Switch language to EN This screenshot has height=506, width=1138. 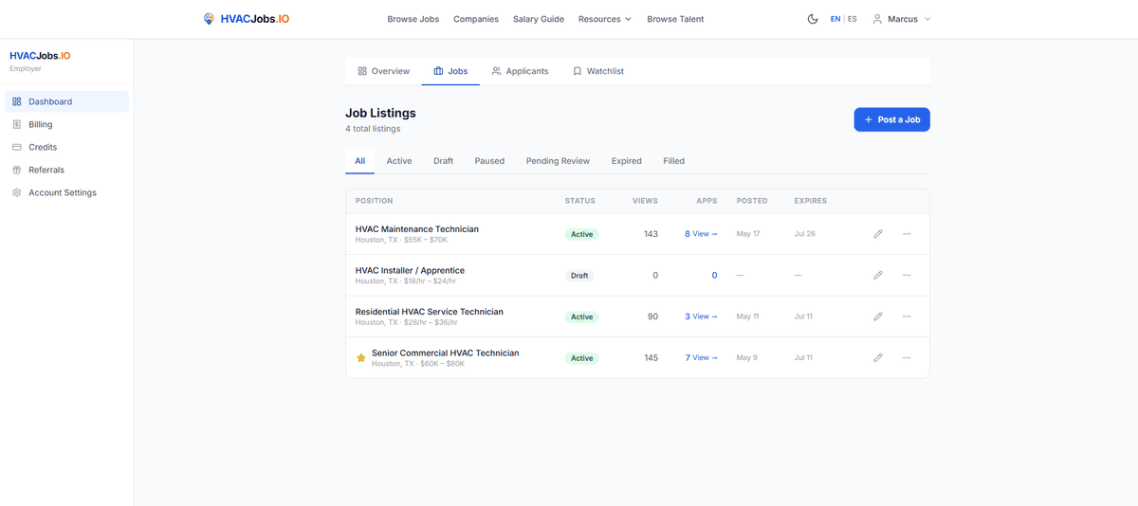[835, 19]
